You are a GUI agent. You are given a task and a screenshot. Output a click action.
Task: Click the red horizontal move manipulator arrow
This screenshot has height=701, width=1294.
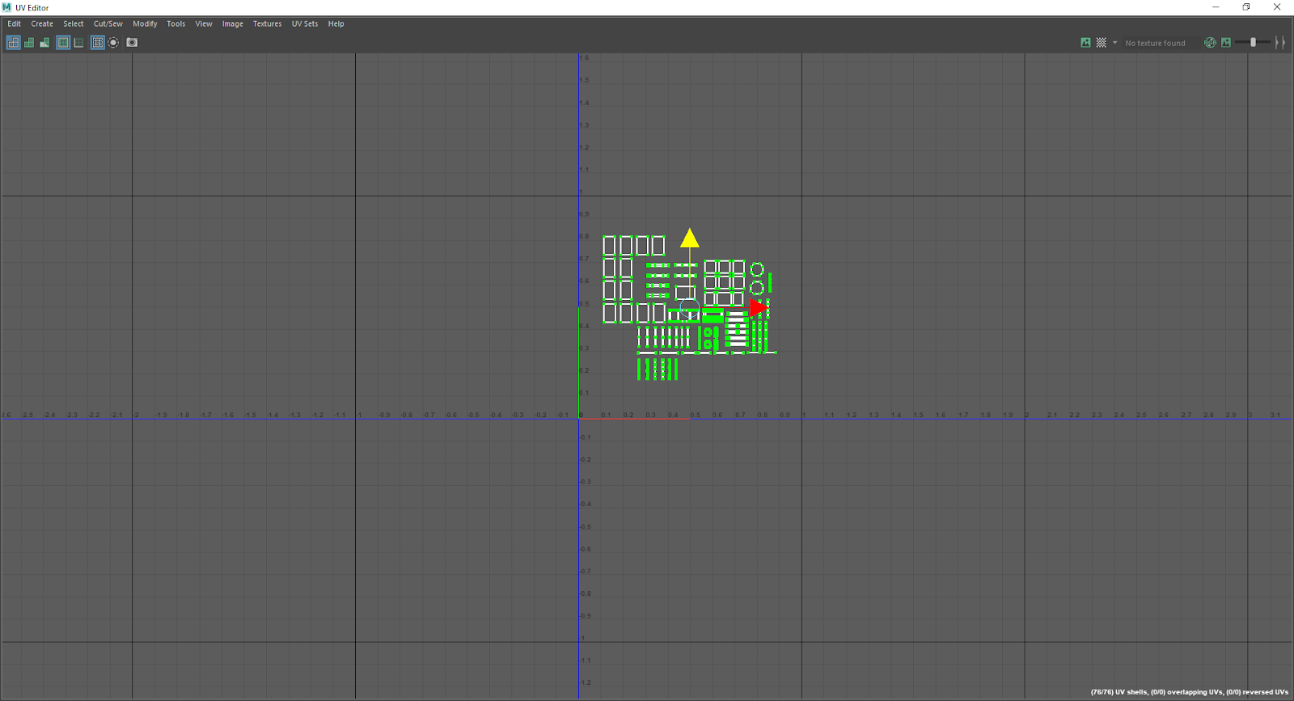[x=759, y=307]
